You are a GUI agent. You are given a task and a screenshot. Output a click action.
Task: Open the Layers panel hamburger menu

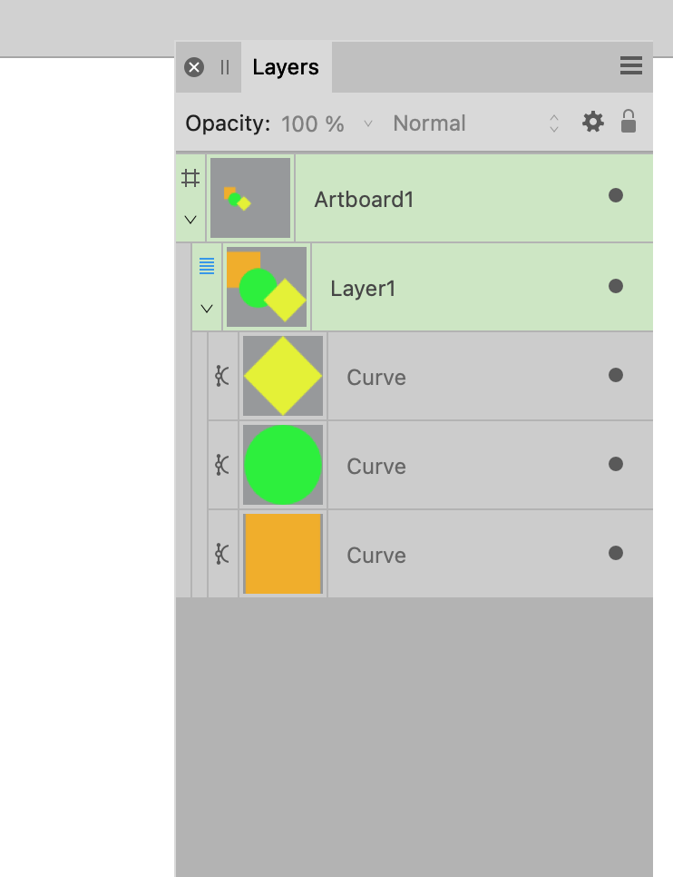630,65
